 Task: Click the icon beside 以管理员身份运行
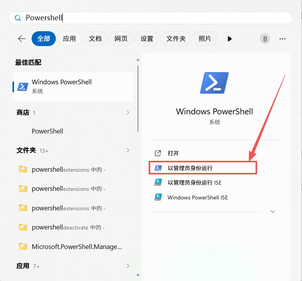point(158,168)
